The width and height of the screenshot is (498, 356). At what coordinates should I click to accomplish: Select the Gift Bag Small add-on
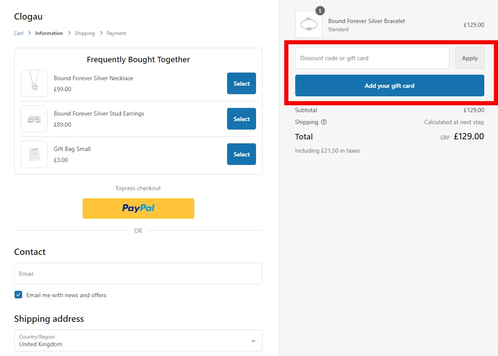coord(242,155)
